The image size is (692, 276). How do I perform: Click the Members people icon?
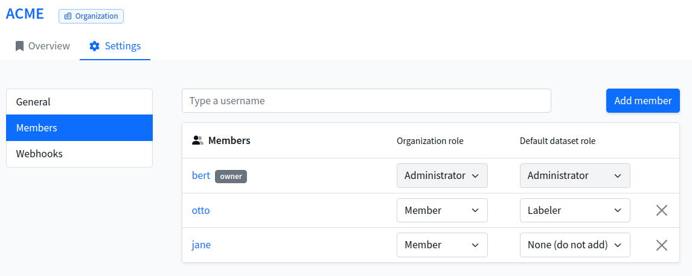point(197,140)
